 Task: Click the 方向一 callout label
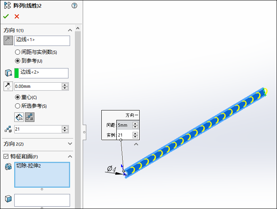tap(132, 115)
